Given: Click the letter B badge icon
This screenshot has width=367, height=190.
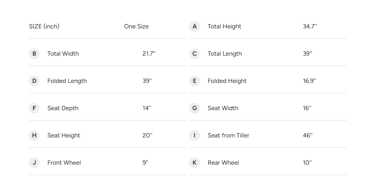Looking at the screenshot, I should (x=34, y=54).
